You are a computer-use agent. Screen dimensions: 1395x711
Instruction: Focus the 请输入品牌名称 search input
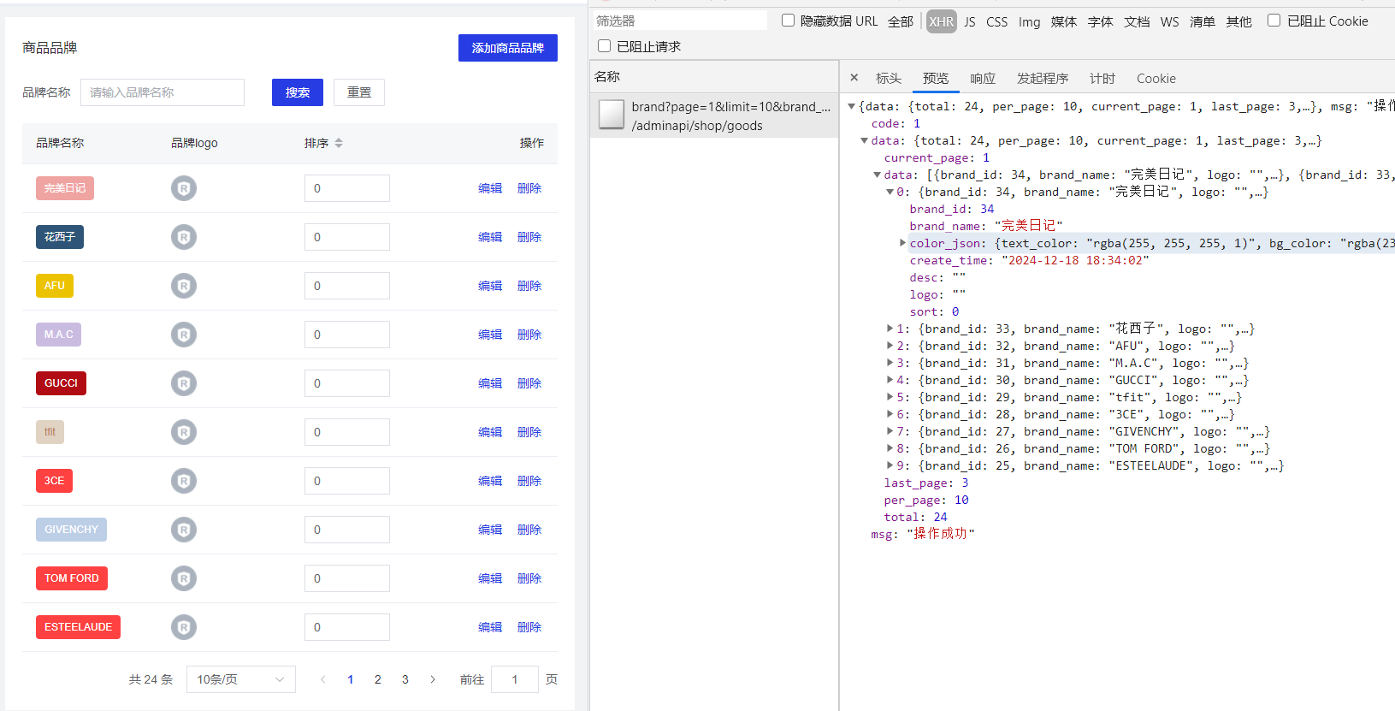tap(163, 92)
